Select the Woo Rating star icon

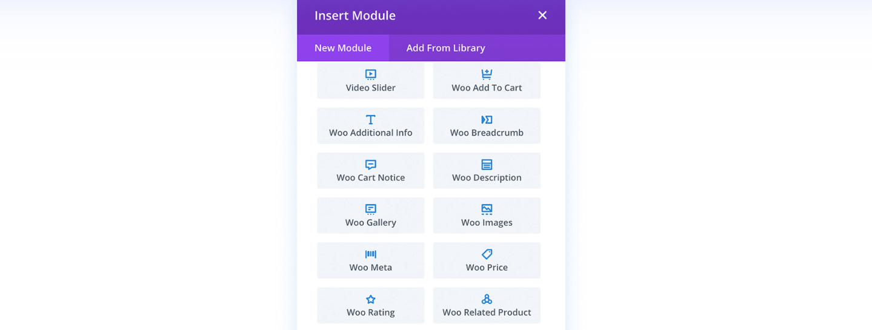[x=371, y=299]
